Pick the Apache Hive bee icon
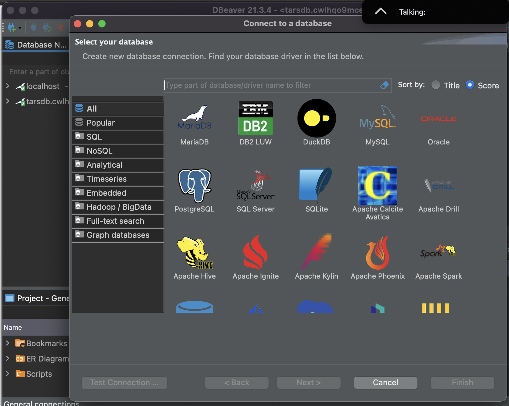This screenshot has width=509, height=406. (x=194, y=253)
